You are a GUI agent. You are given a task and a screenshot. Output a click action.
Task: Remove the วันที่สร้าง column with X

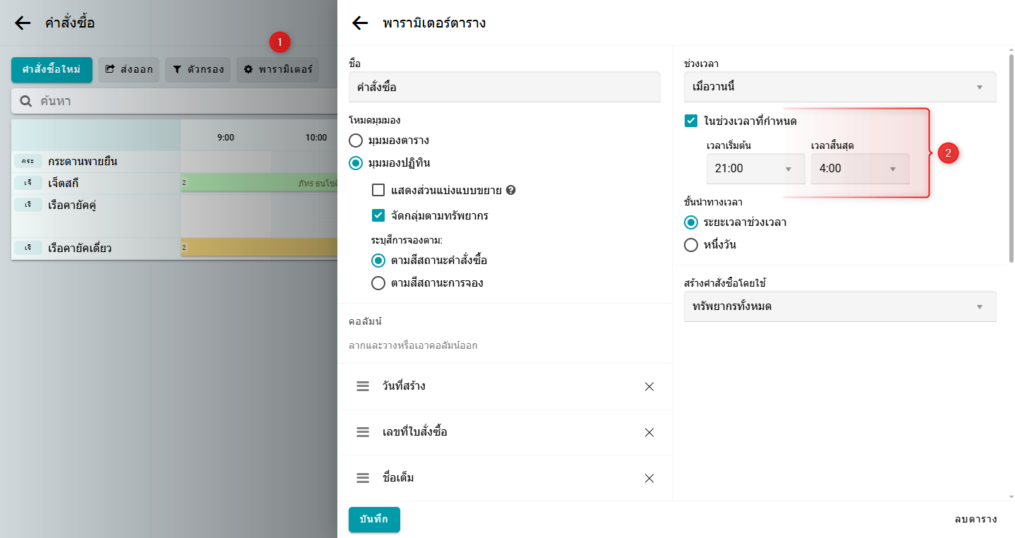(649, 386)
